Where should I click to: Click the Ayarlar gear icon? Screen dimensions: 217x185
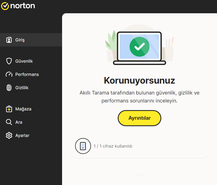coord(9,135)
